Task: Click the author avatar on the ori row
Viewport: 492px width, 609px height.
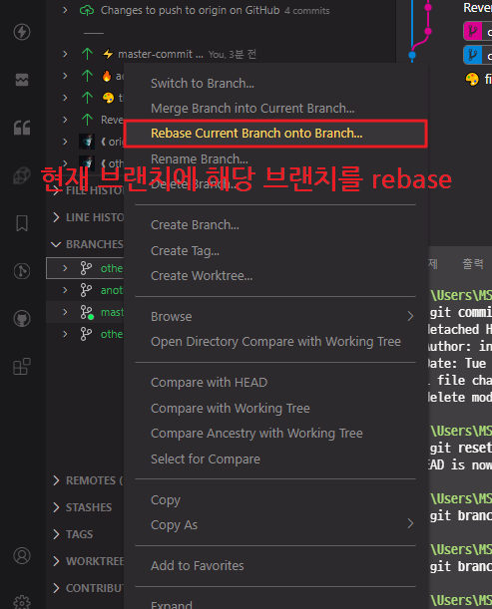Action: [x=87, y=142]
